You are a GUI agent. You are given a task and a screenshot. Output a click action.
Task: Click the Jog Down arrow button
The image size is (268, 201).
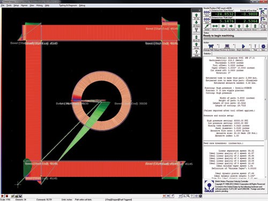[x=247, y=27]
